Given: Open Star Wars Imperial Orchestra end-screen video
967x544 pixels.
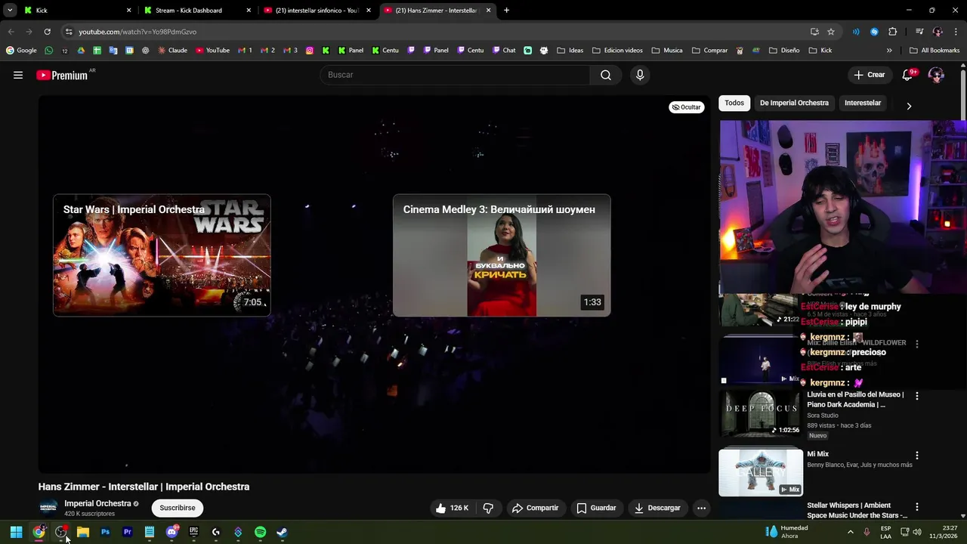Looking at the screenshot, I should pos(162,255).
